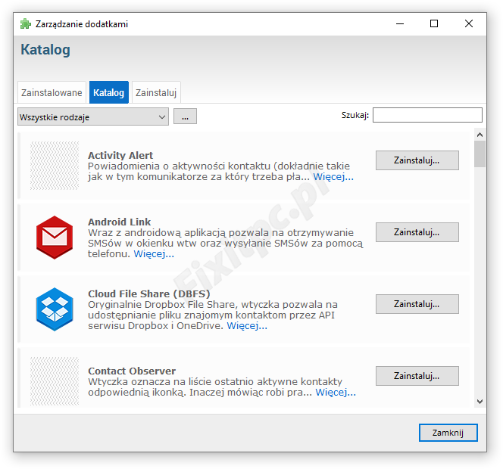Viewport: 503px width, 469px height.
Task: Click the Cloud File Share (DBFS) title
Action: click(x=148, y=294)
